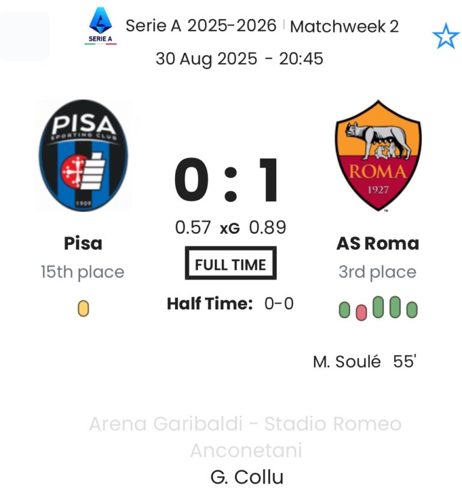Click referee G. Collu

point(247,478)
